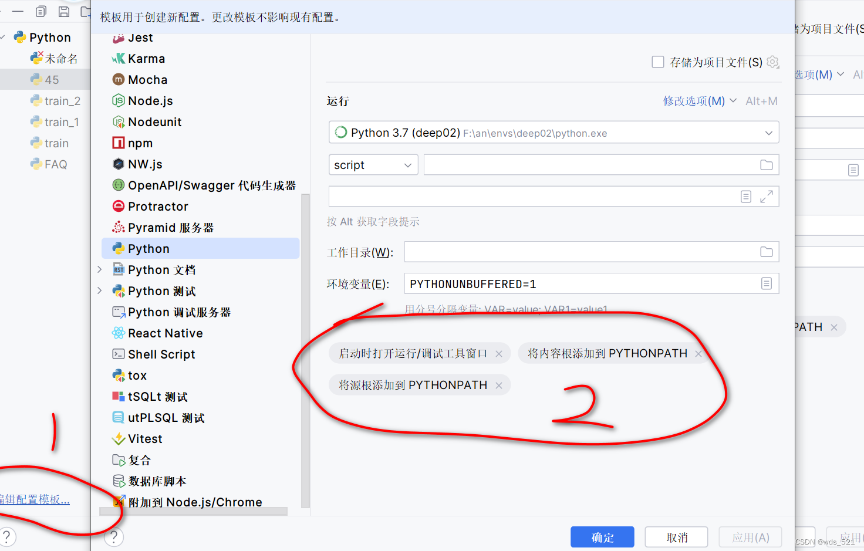864x551 pixels.
Task: Expand the Python 文档 tree node
Action: pos(100,269)
